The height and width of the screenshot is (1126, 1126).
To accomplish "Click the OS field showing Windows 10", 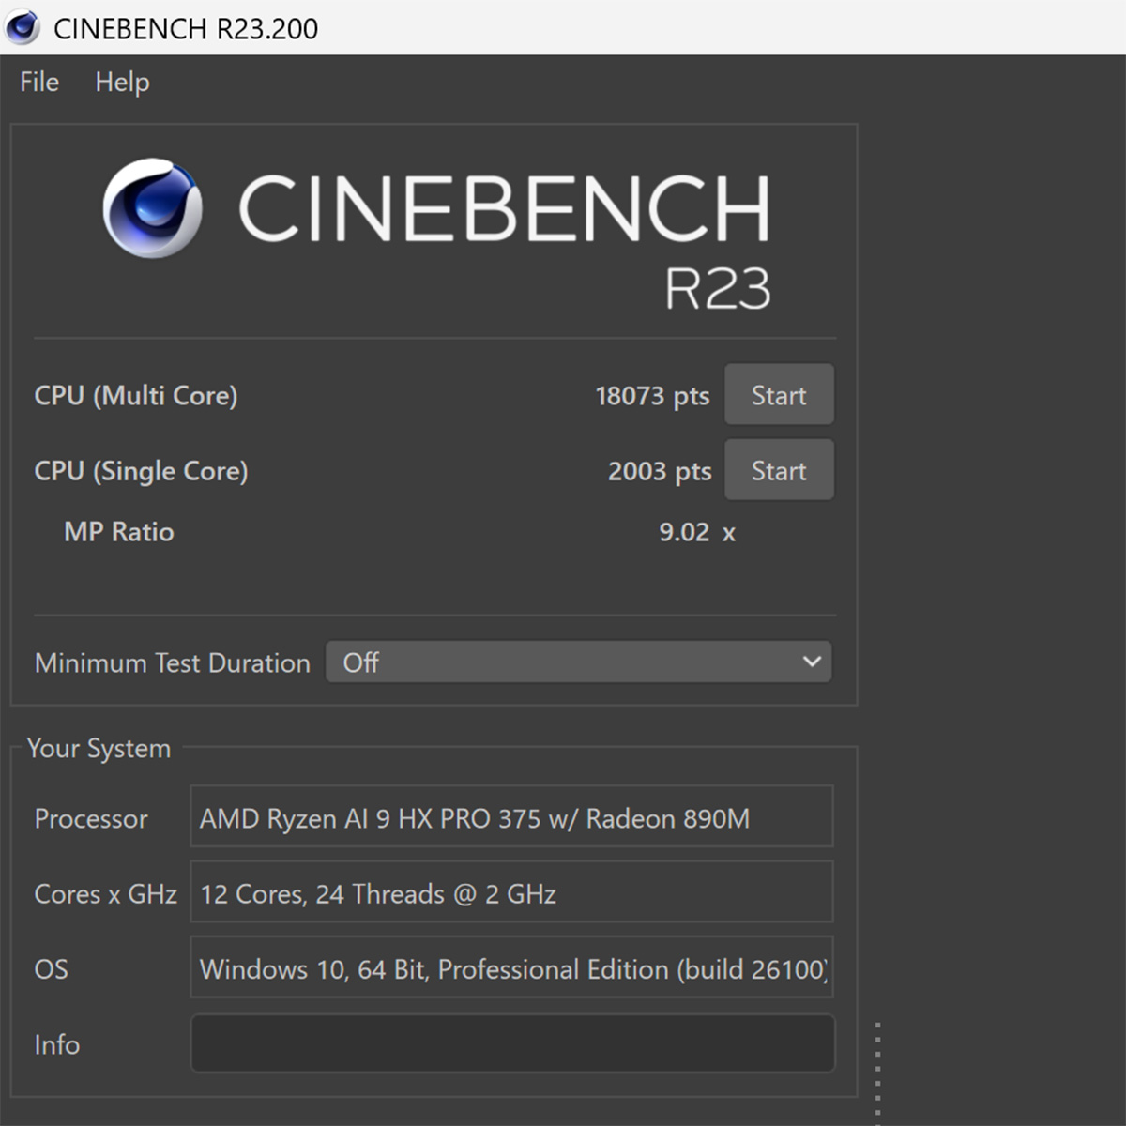I will [511, 967].
